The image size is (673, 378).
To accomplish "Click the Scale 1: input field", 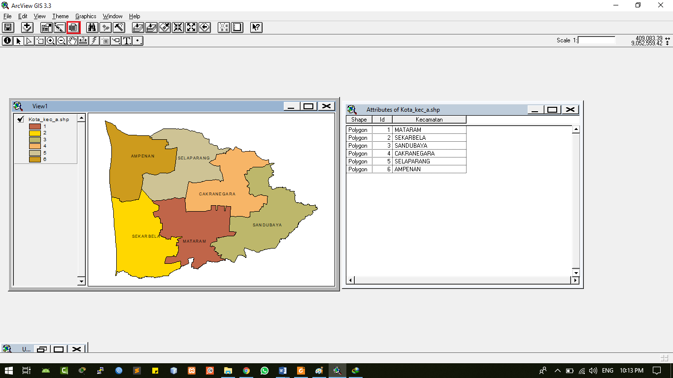I will (597, 40).
